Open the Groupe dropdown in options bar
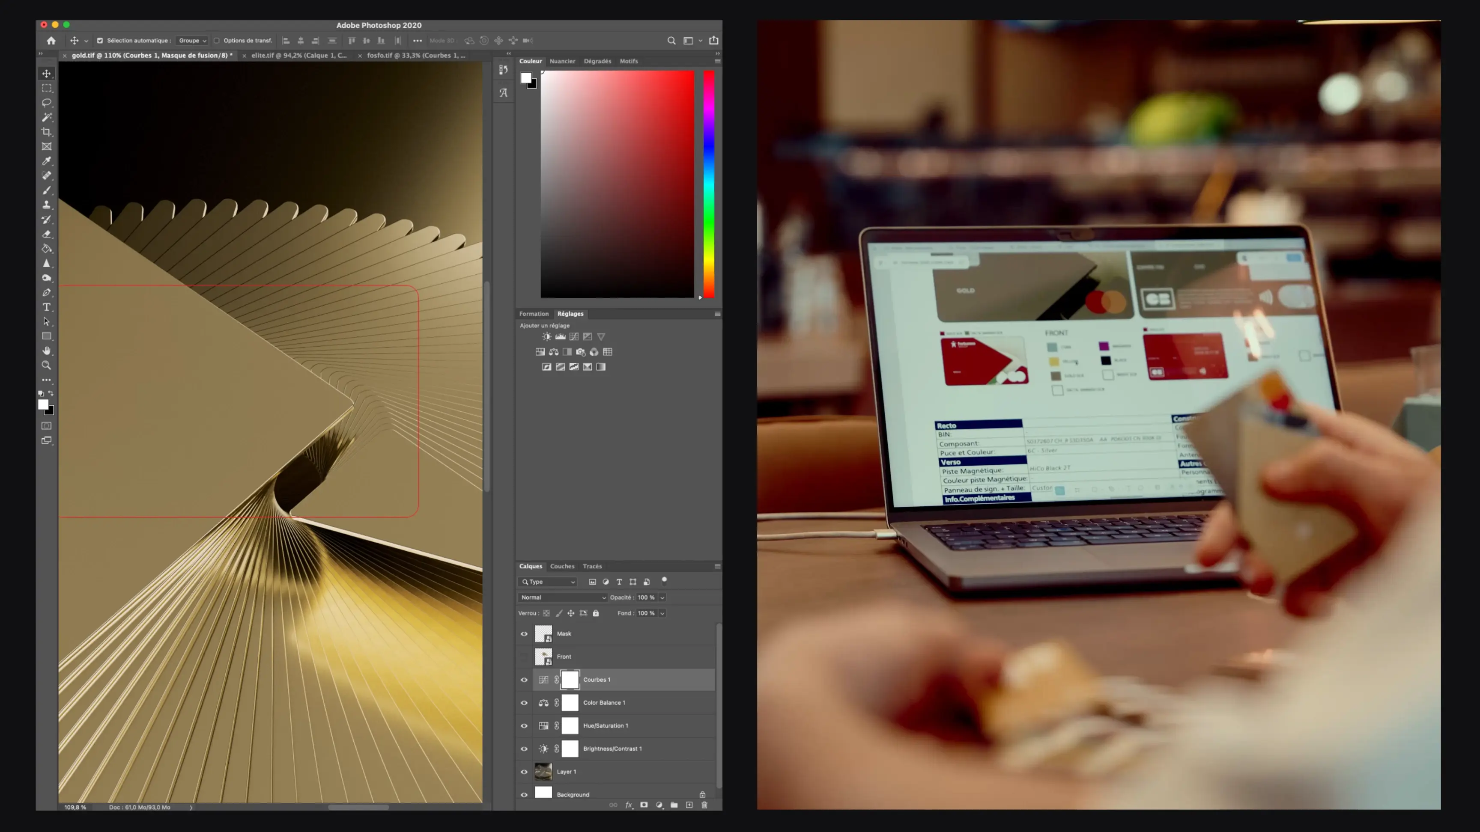The width and height of the screenshot is (1480, 832). [x=192, y=41]
